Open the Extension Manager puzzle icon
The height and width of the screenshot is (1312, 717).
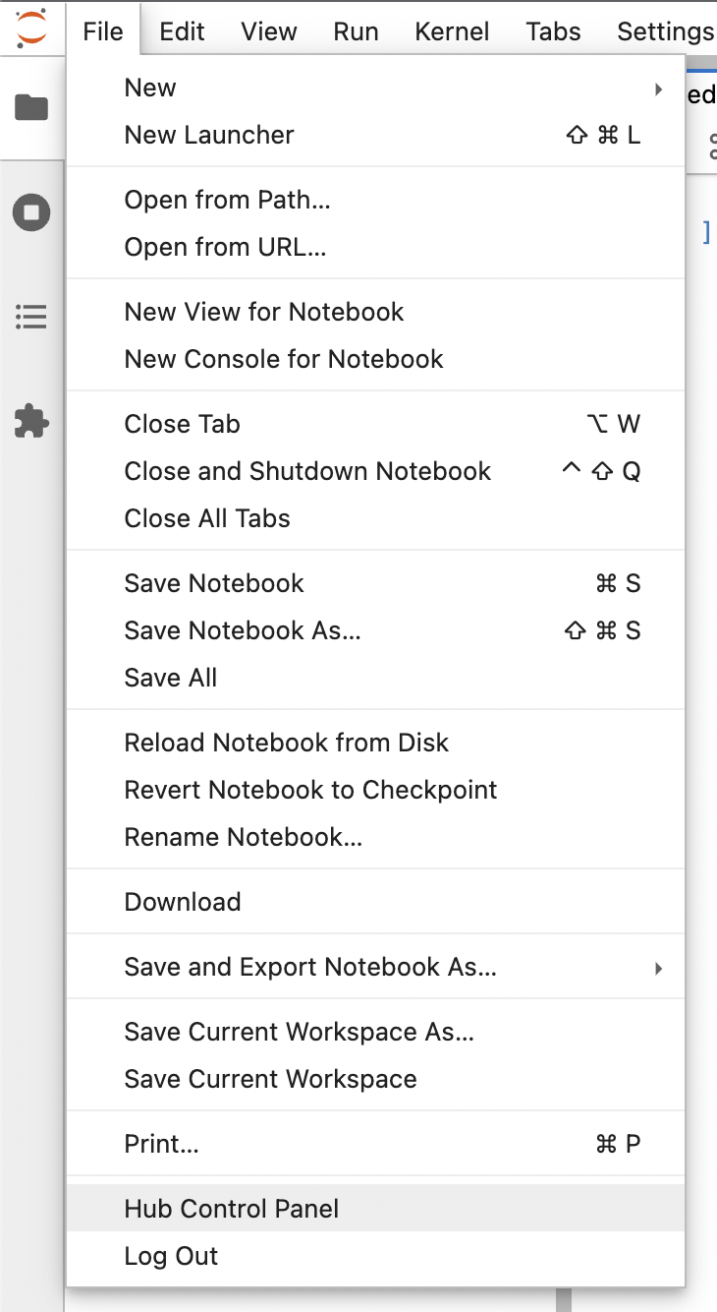(31, 421)
